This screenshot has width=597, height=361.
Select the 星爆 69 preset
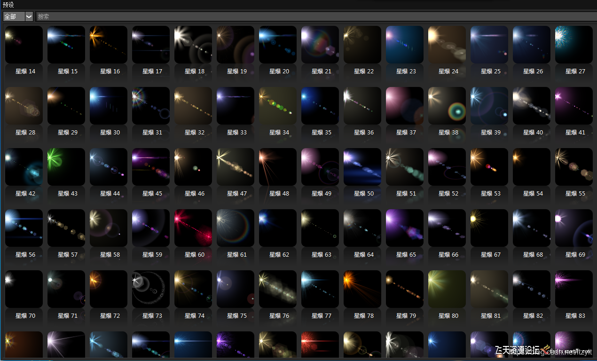click(x=574, y=228)
